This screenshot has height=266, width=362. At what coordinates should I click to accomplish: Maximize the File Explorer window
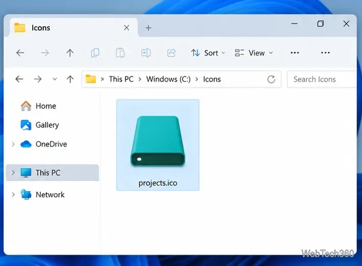tap(320, 23)
